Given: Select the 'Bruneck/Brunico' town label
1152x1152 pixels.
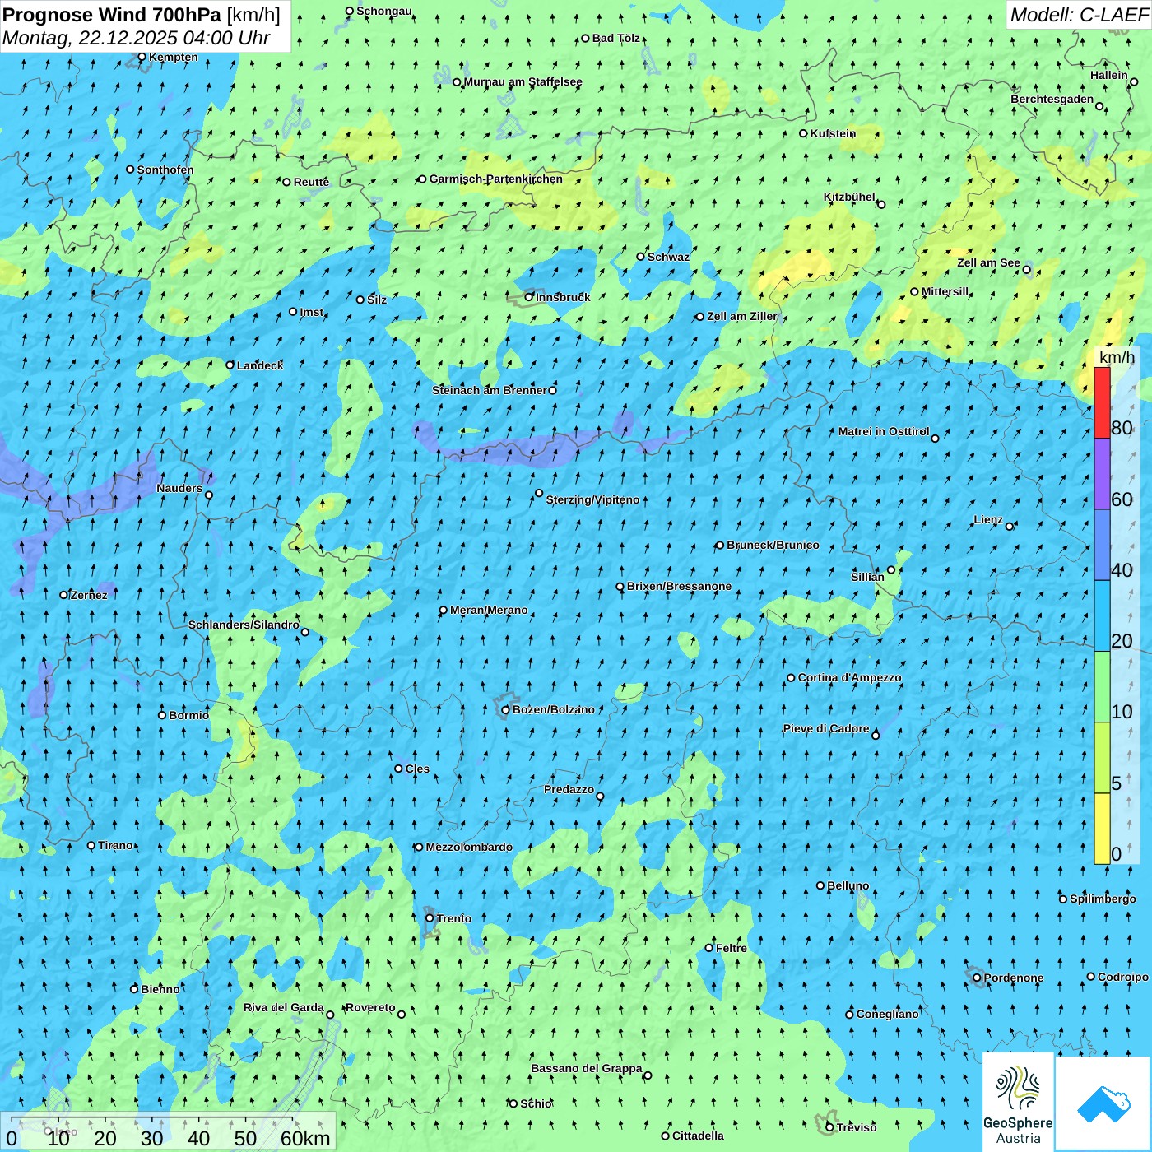Looking at the screenshot, I should pos(773,545).
